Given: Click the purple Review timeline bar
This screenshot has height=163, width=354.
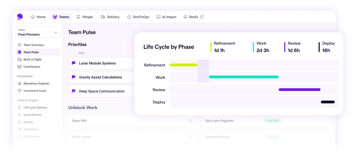Looking at the screenshot, I should [x=300, y=90].
